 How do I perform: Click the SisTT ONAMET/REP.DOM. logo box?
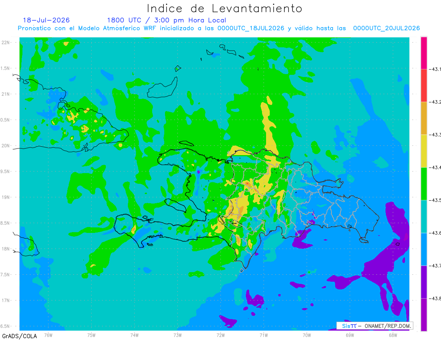(374, 326)
